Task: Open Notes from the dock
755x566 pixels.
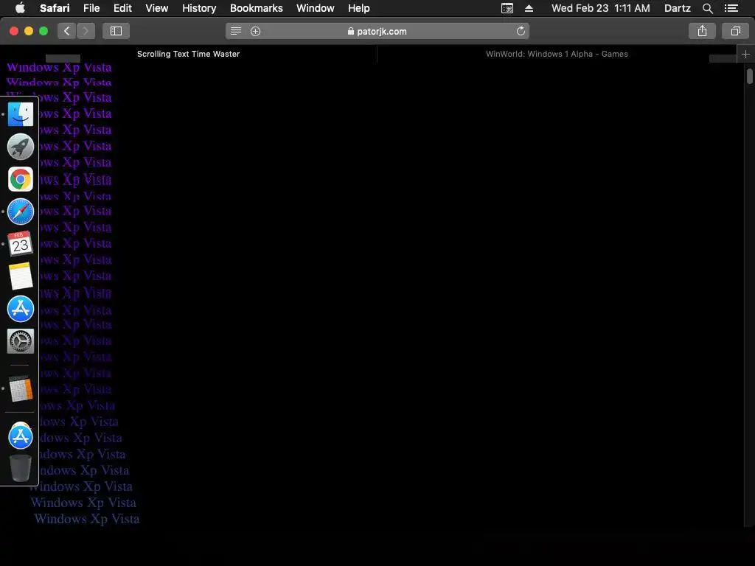Action: click(x=20, y=276)
